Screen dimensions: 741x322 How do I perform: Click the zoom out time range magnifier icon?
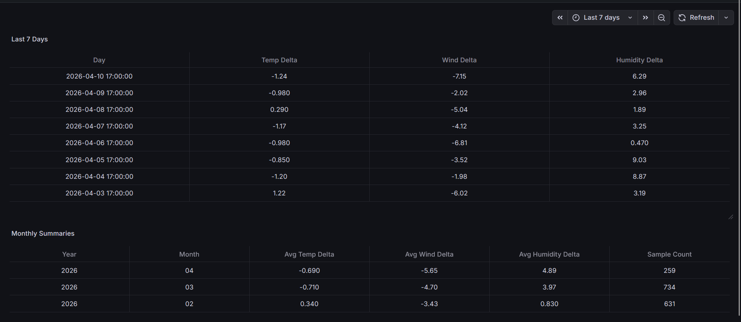click(x=661, y=17)
